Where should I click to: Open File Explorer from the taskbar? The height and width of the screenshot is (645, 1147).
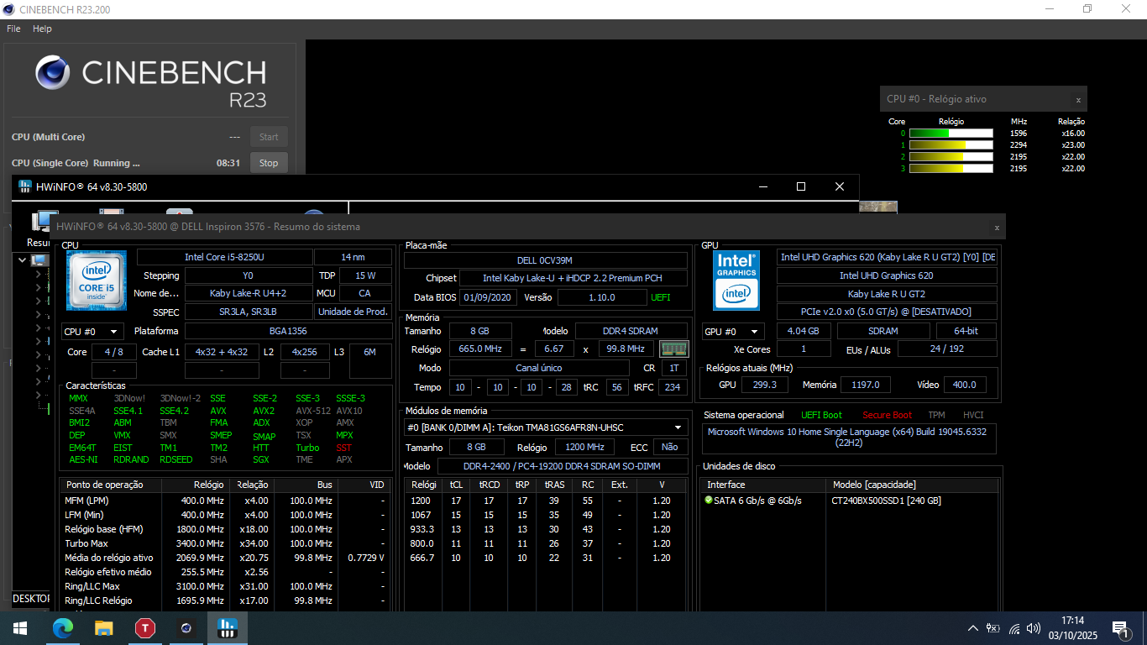point(104,627)
